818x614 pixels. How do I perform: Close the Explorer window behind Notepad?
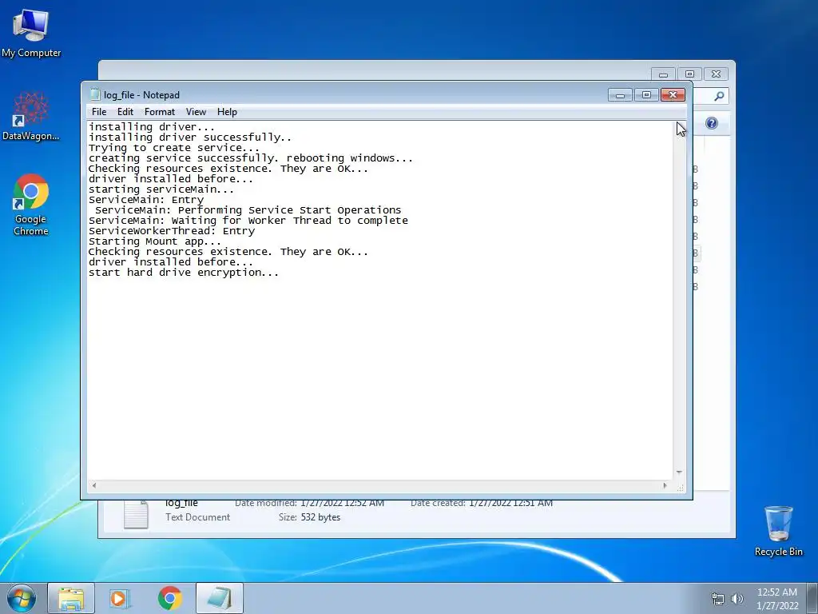pos(717,74)
